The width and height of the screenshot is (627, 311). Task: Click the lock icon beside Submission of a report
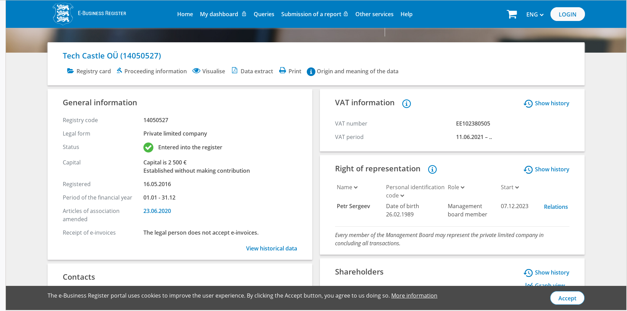(346, 14)
